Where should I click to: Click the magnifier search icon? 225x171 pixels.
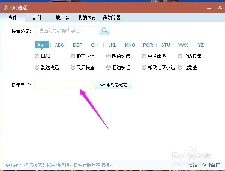(104, 30)
